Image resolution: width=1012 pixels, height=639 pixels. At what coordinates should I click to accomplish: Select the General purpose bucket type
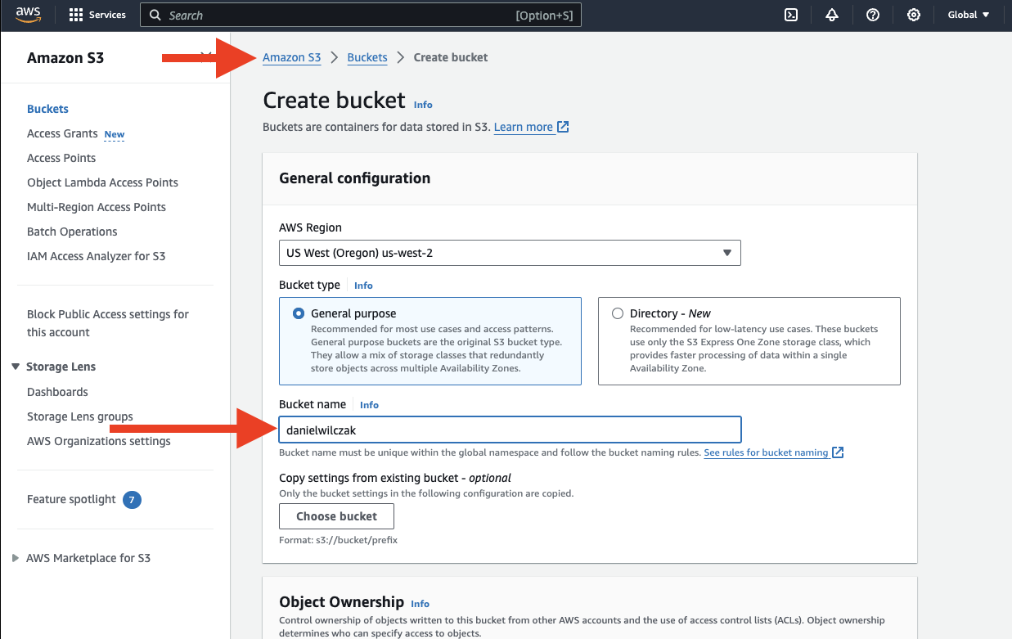point(299,313)
